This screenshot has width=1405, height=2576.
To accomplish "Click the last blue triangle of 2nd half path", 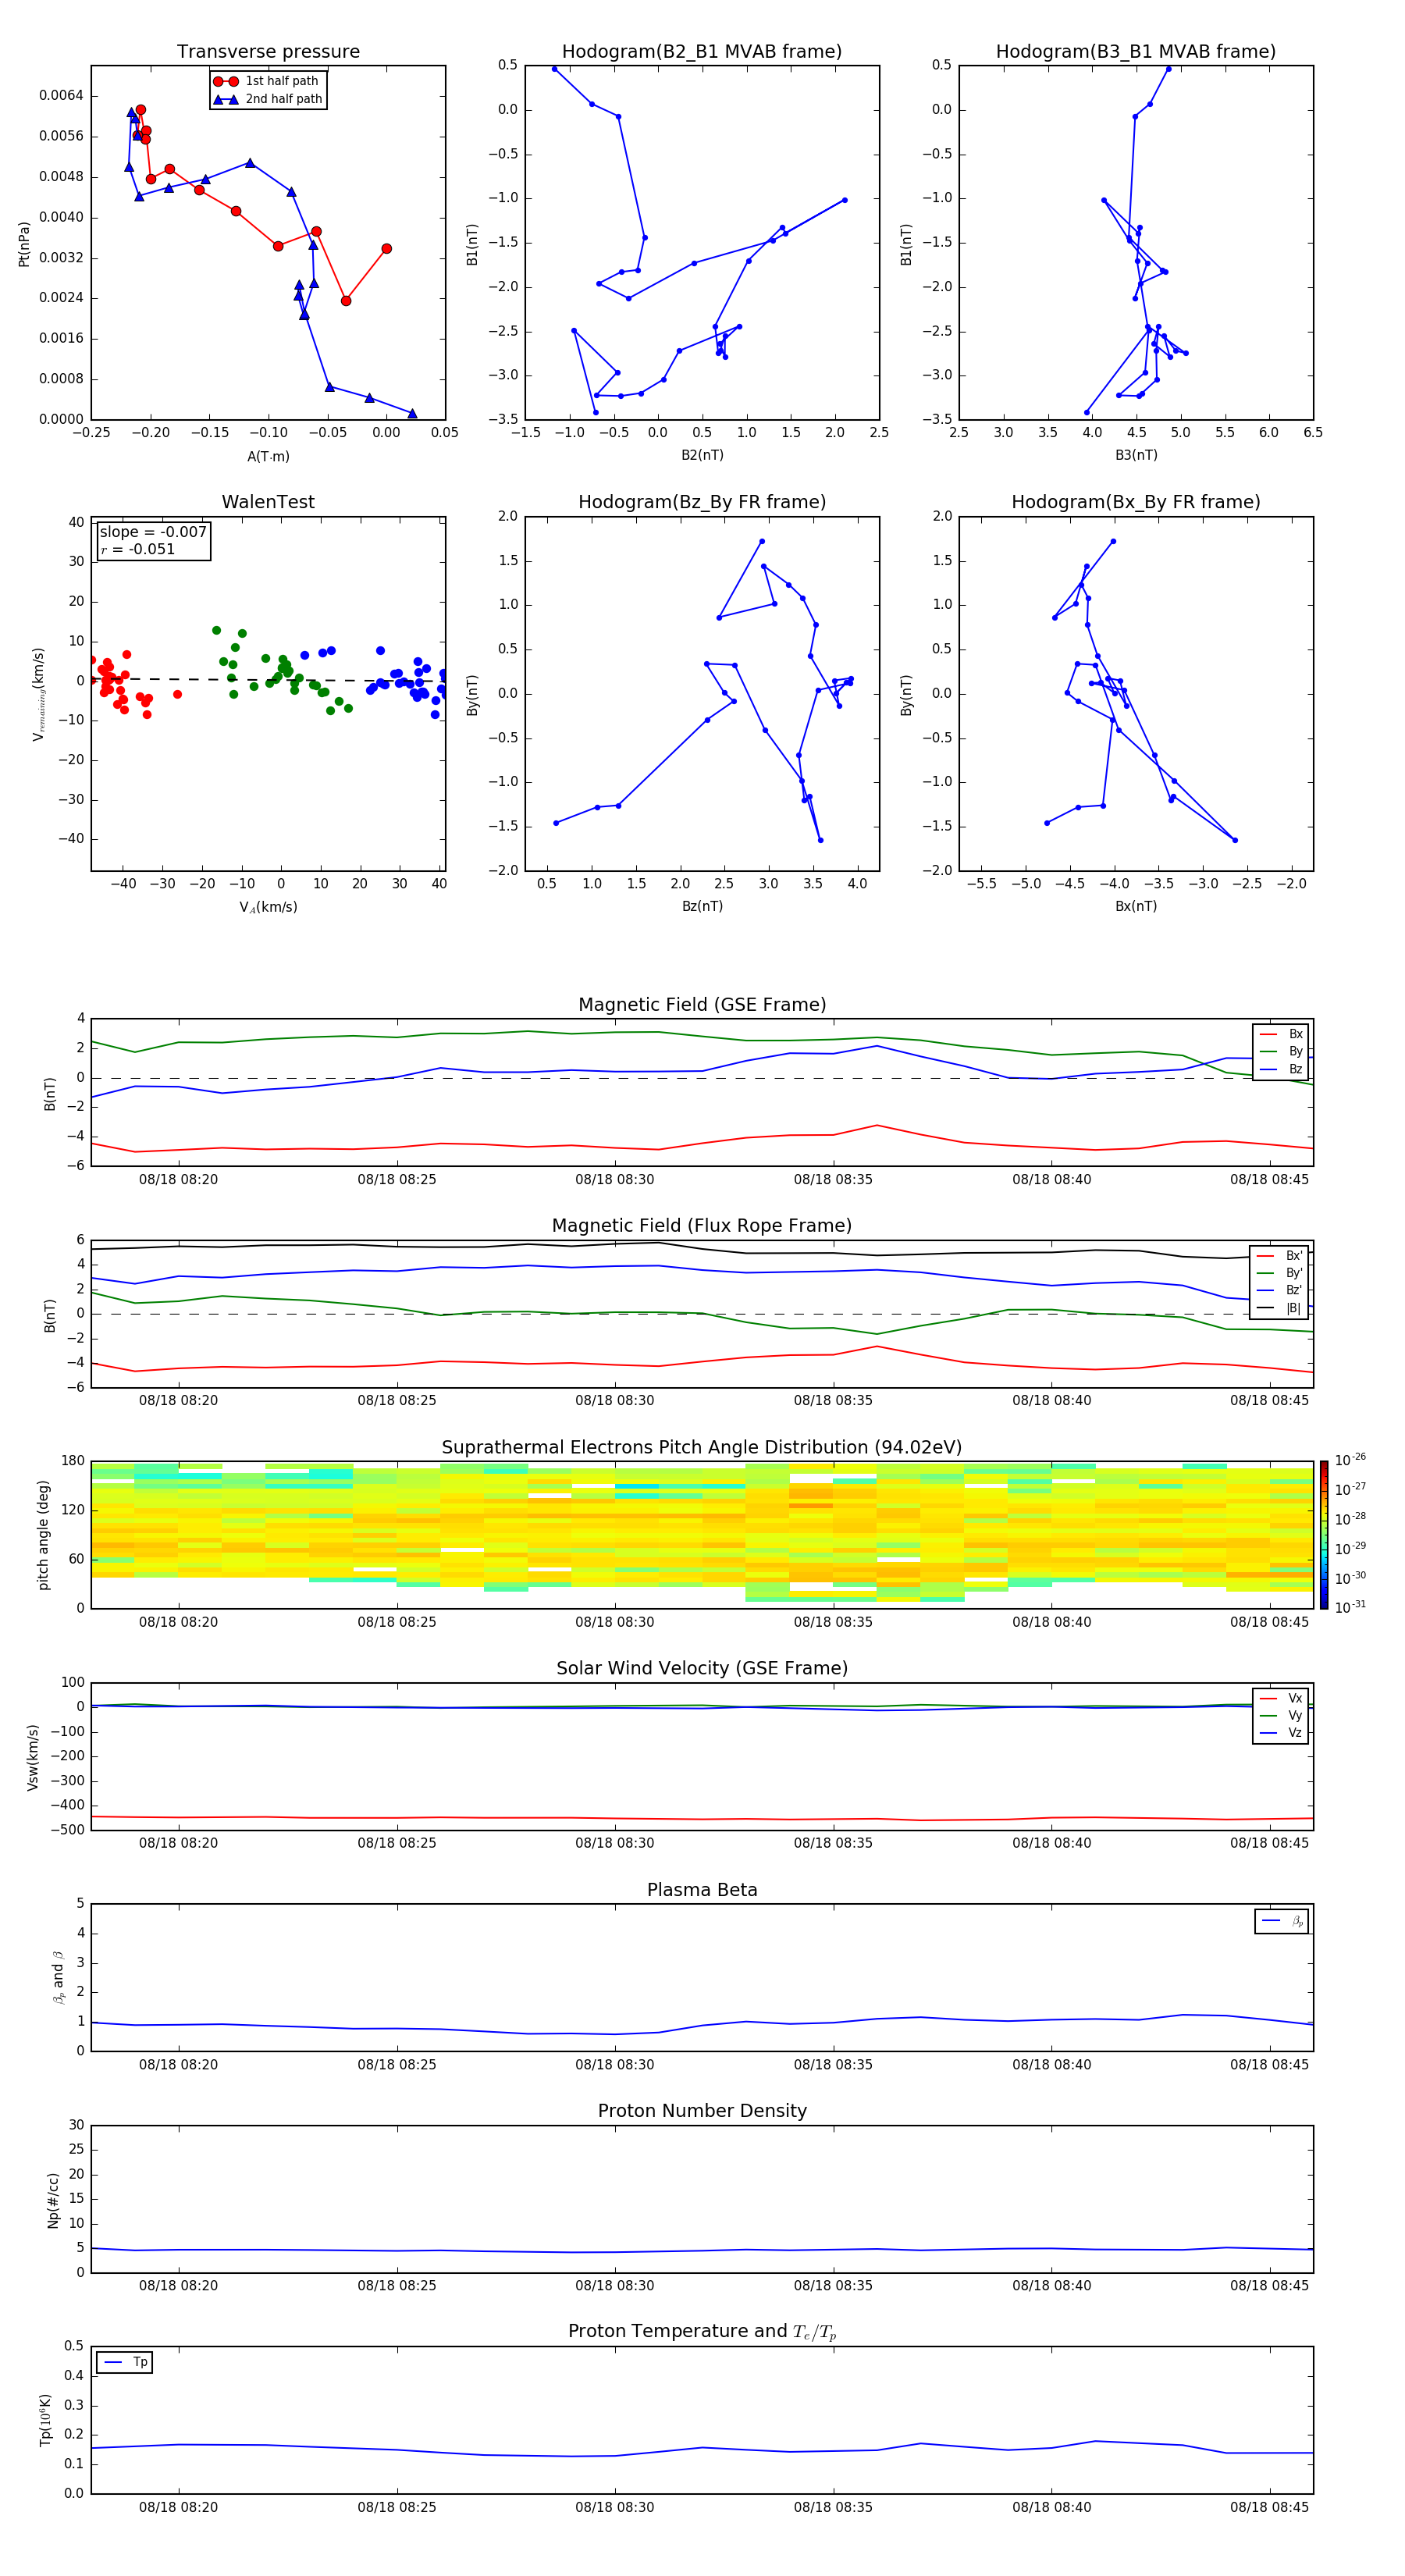I will (412, 414).
